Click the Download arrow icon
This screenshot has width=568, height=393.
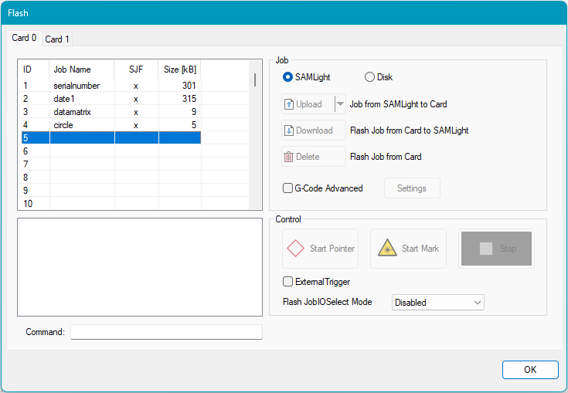pyautogui.click(x=289, y=130)
